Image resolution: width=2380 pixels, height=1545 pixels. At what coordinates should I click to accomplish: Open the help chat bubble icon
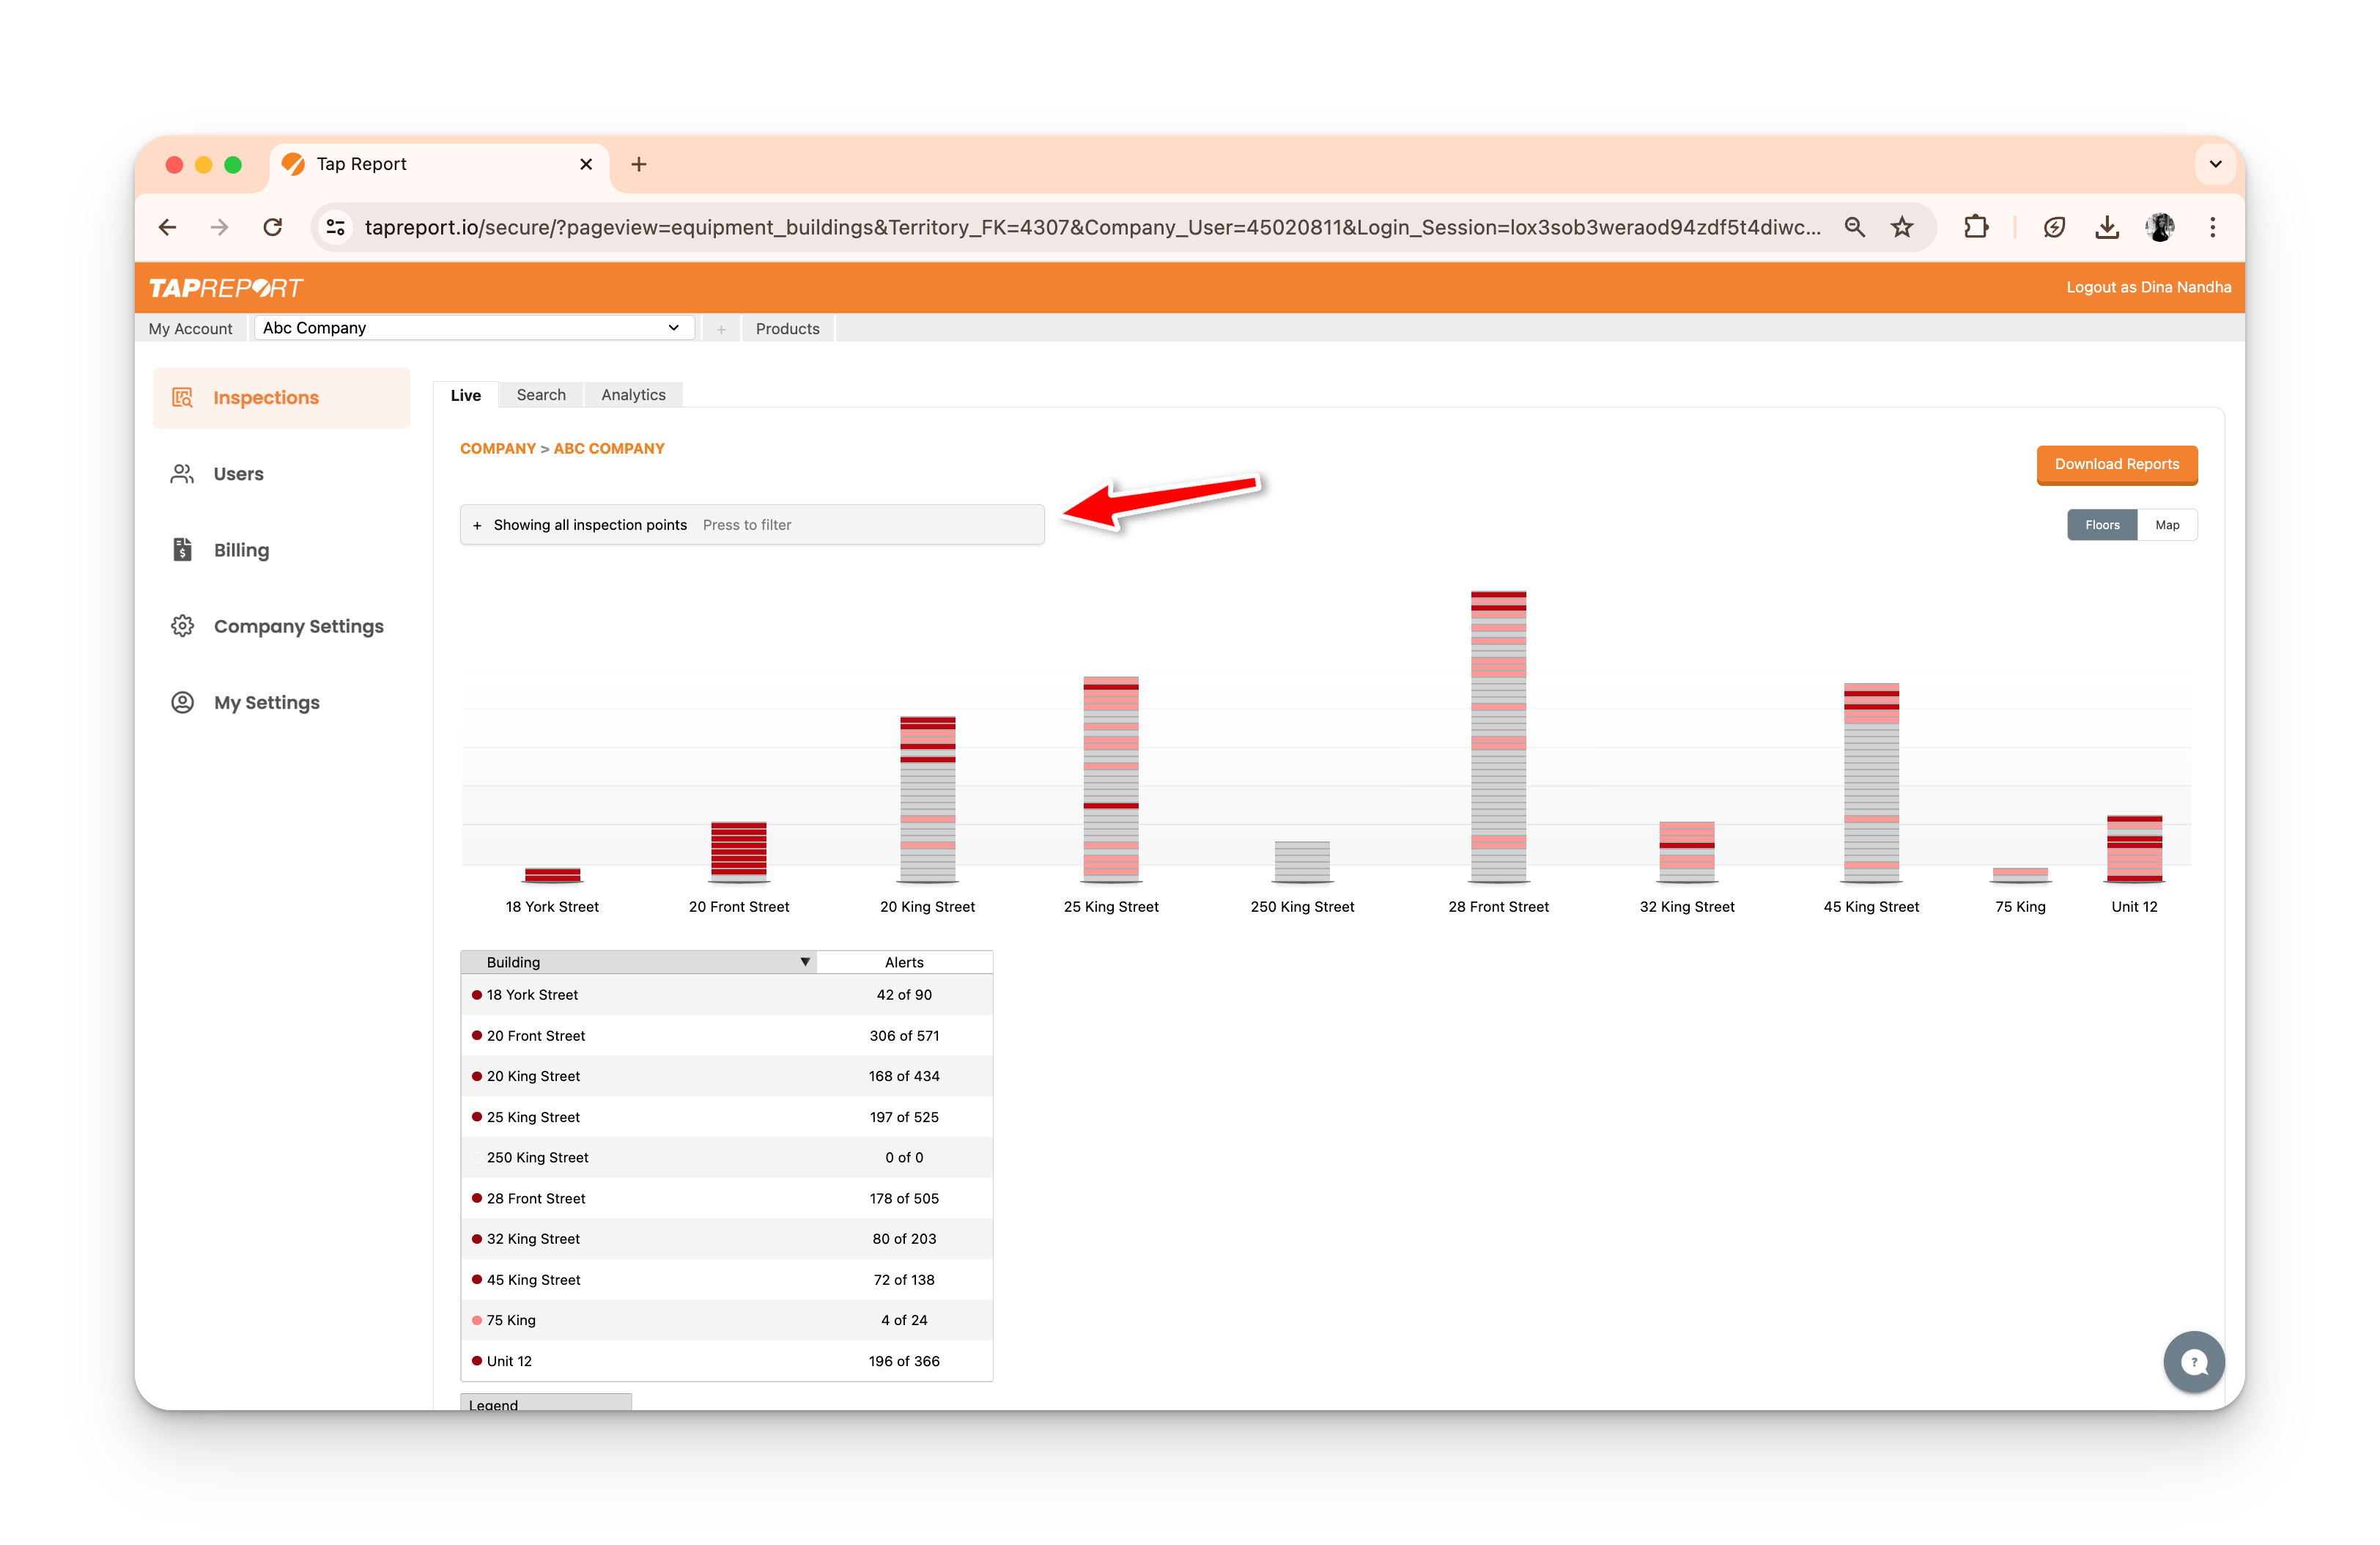click(x=2193, y=1361)
